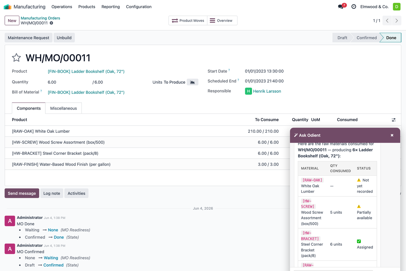Open Product Moves

(x=188, y=21)
